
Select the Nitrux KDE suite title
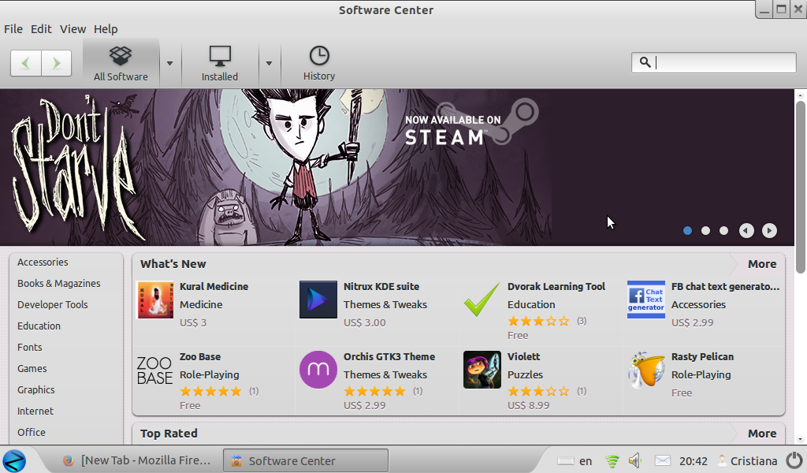point(381,287)
